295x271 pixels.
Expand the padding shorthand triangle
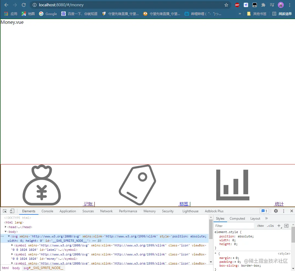tap(235, 262)
